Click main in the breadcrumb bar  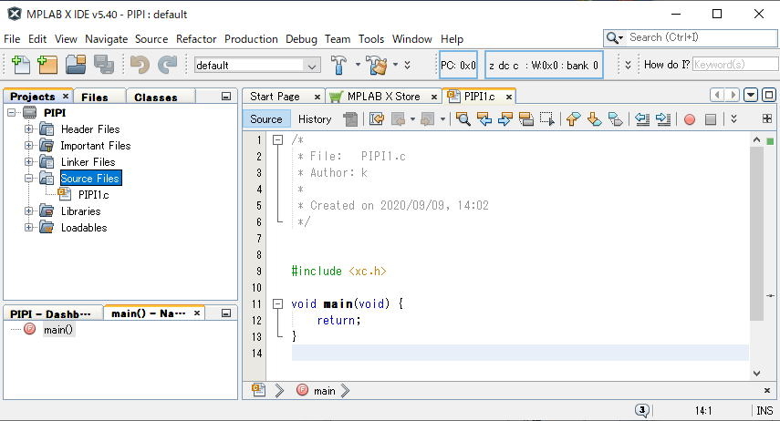coord(325,391)
